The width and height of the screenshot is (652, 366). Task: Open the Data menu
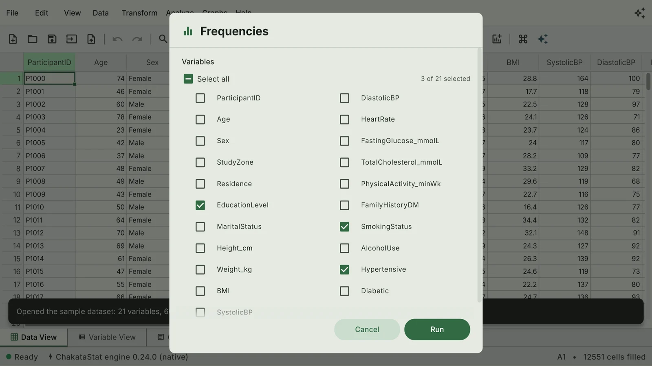(x=101, y=13)
